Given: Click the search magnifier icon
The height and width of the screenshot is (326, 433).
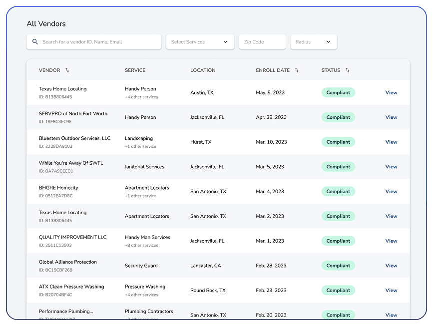Looking at the screenshot, I should coord(35,42).
